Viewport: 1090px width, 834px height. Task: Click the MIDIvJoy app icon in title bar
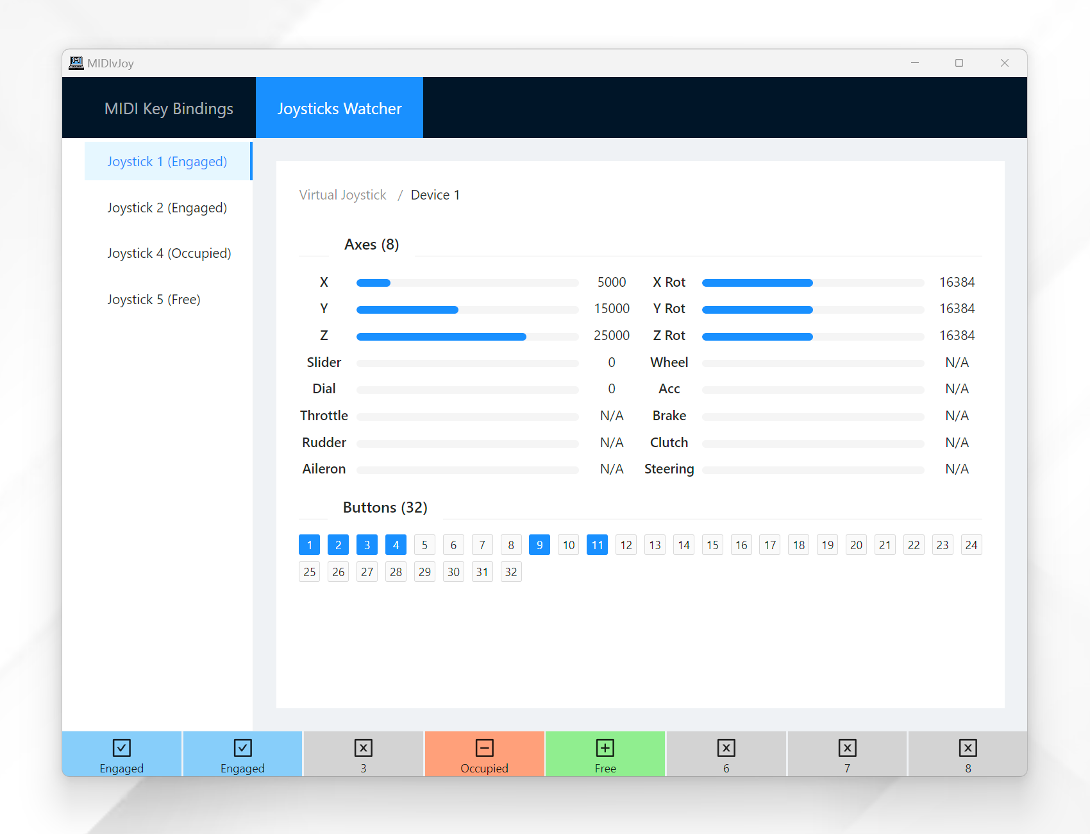(76, 63)
